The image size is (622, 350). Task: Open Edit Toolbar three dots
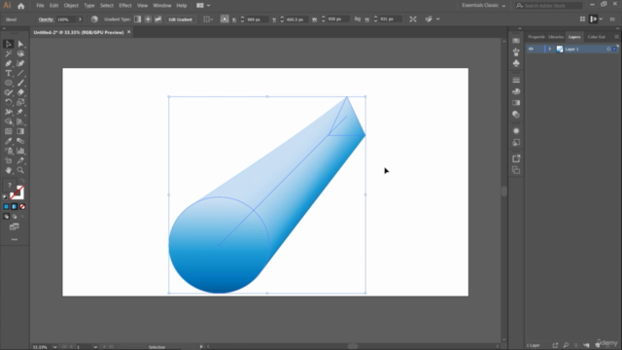(x=15, y=240)
